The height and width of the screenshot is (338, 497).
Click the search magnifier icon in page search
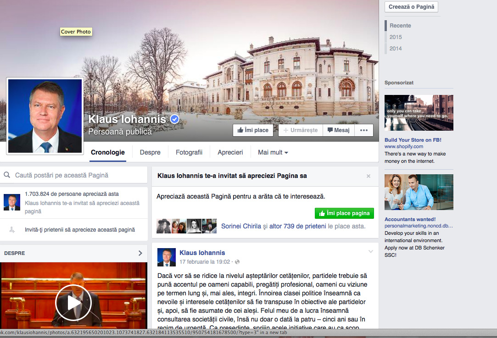click(7, 175)
